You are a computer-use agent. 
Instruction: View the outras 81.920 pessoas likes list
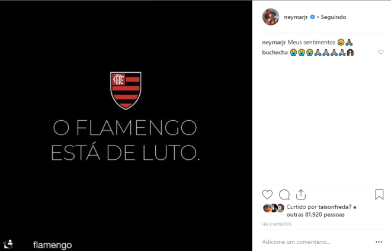coord(315,215)
